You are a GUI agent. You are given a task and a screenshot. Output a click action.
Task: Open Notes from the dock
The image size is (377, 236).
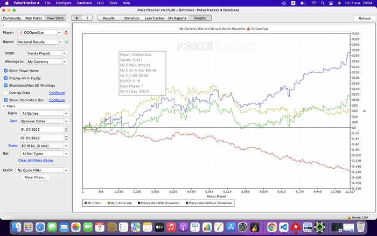pos(148,227)
